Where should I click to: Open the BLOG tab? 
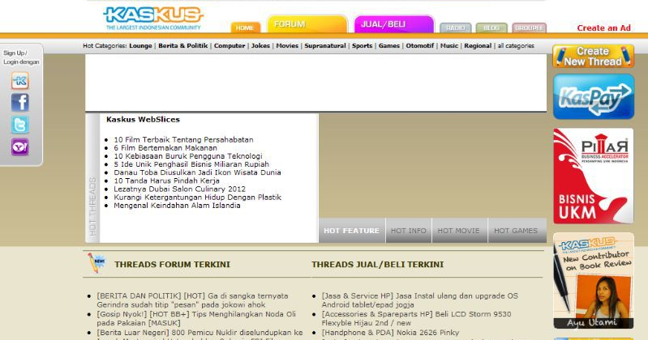tap(491, 28)
